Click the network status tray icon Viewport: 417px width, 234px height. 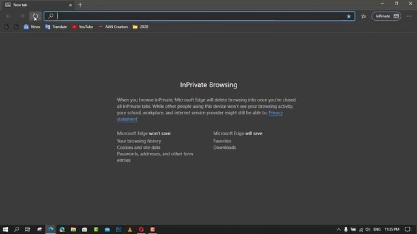[x=361, y=229]
